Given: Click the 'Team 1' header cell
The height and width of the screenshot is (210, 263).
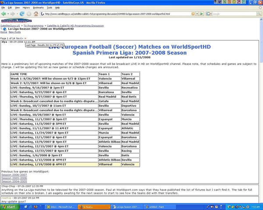Looking at the screenshot, I should click(109, 74).
